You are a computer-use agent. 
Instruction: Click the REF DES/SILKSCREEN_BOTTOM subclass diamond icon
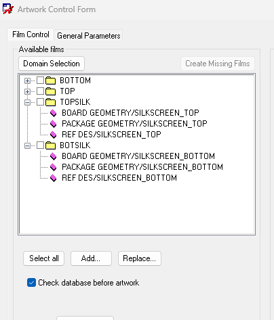coord(54,178)
